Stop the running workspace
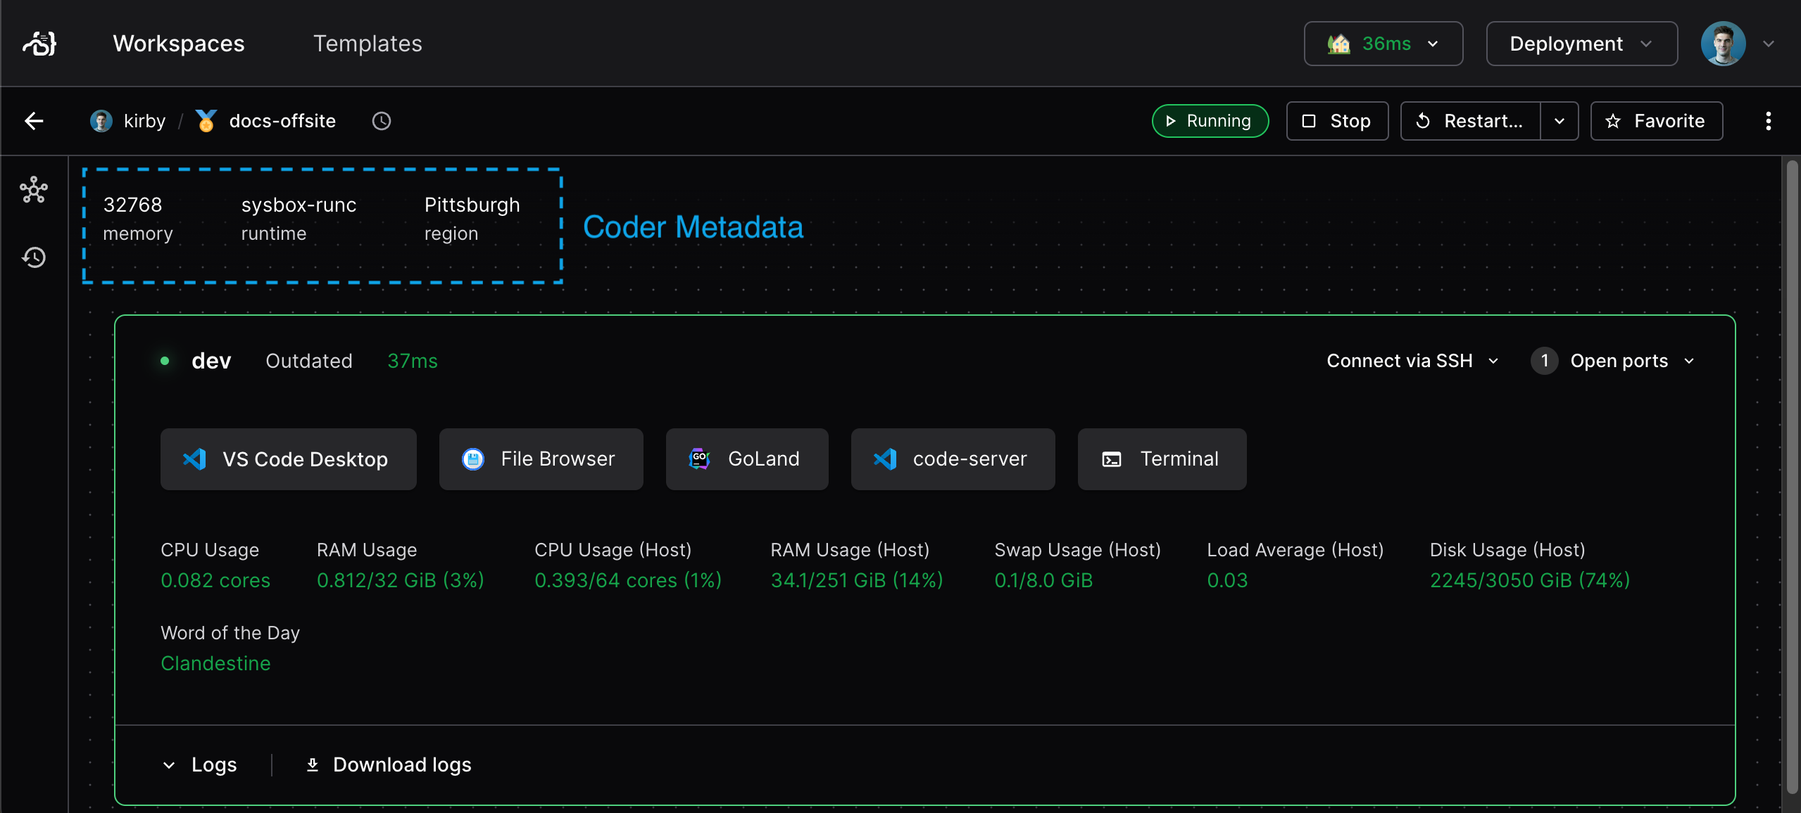 click(x=1337, y=121)
